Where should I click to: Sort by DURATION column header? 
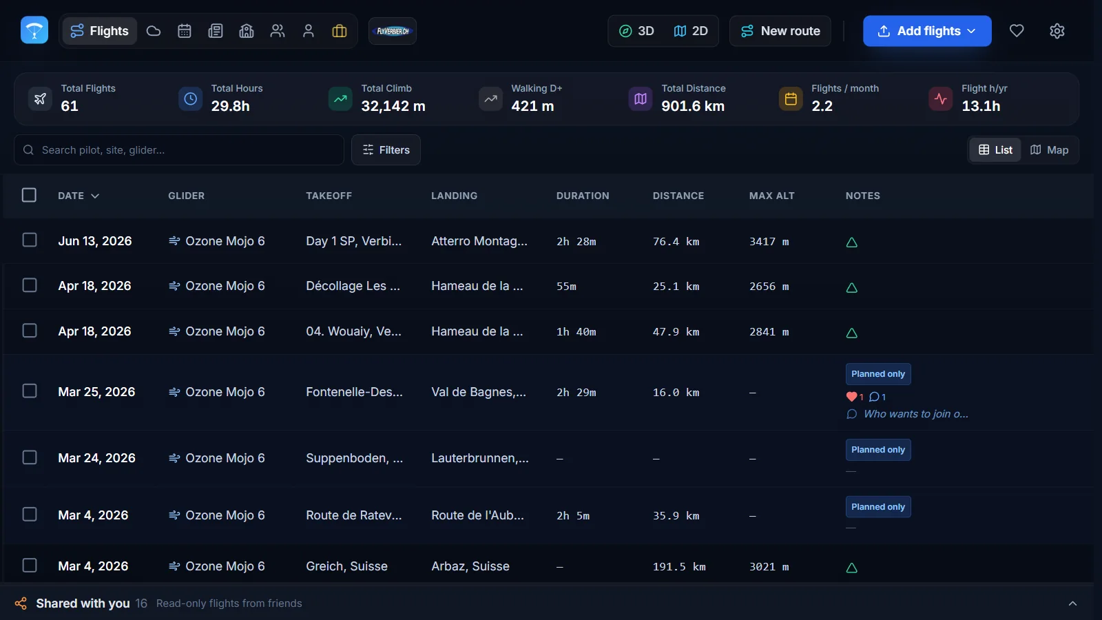click(583, 196)
